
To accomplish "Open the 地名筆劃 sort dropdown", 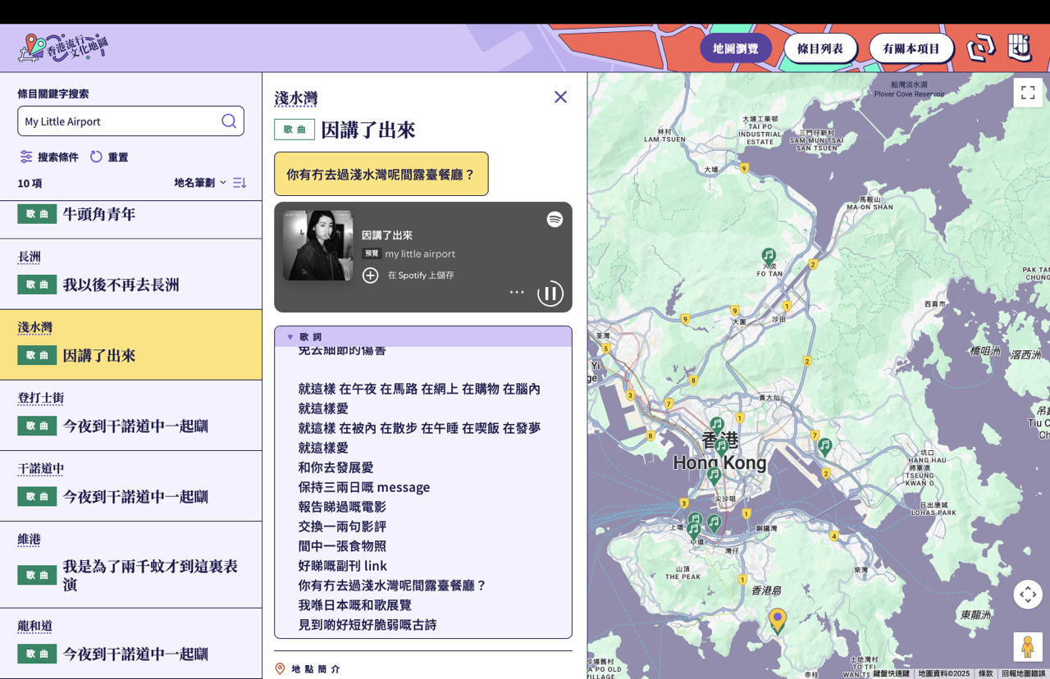I will tap(199, 183).
